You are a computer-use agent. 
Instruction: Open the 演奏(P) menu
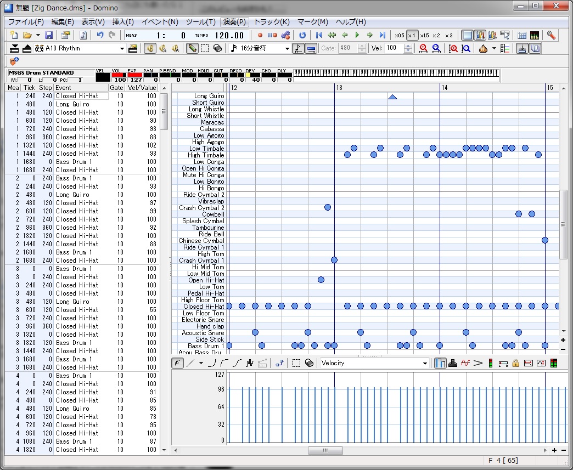tap(234, 22)
